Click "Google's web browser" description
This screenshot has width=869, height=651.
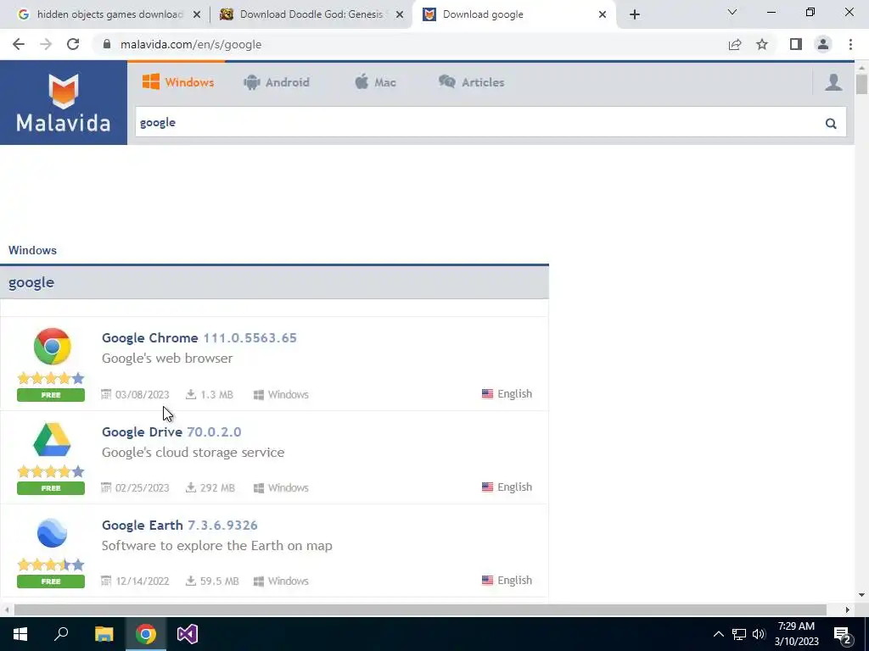point(167,359)
